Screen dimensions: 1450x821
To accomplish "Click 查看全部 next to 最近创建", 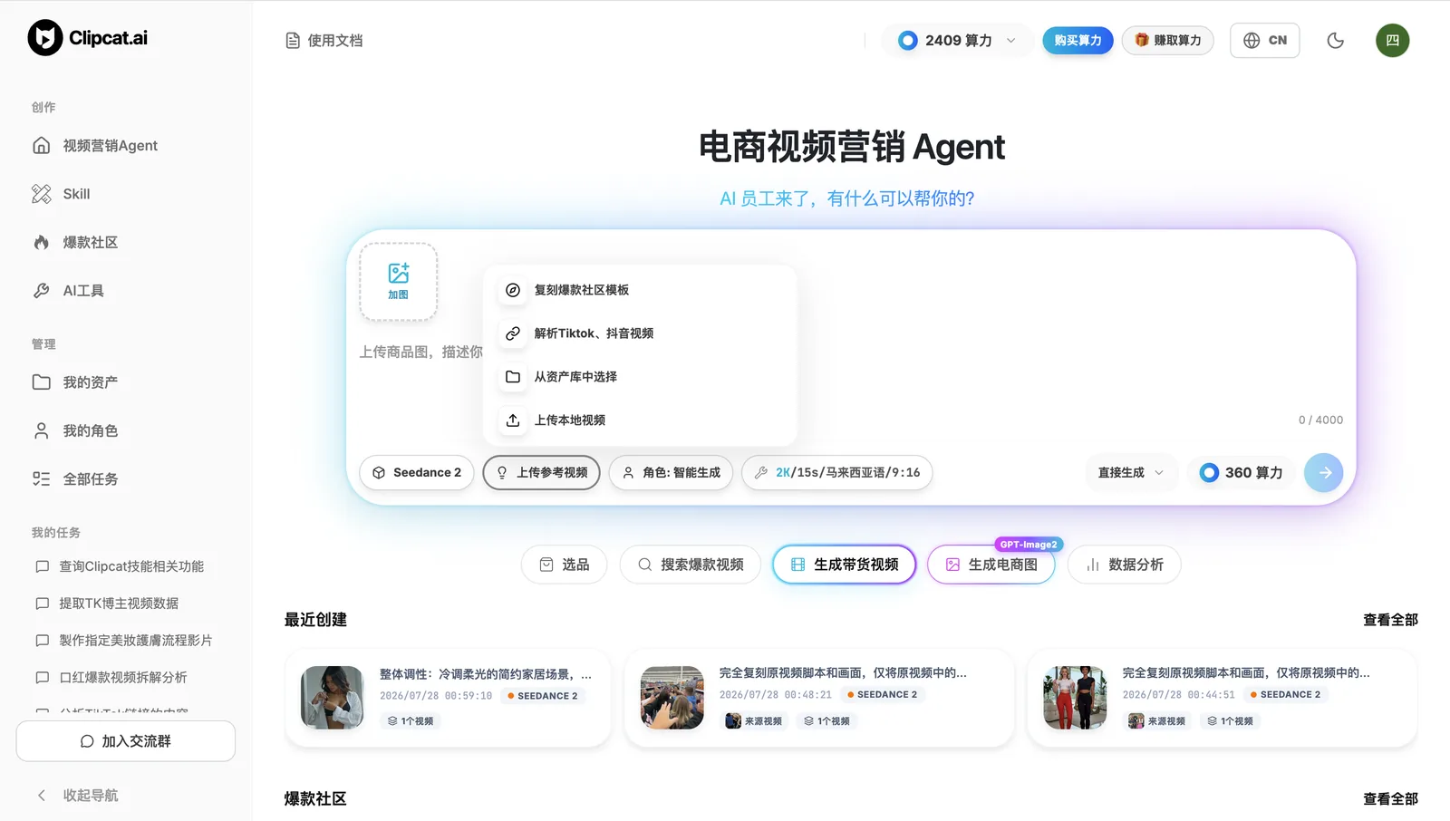I will click(x=1390, y=620).
